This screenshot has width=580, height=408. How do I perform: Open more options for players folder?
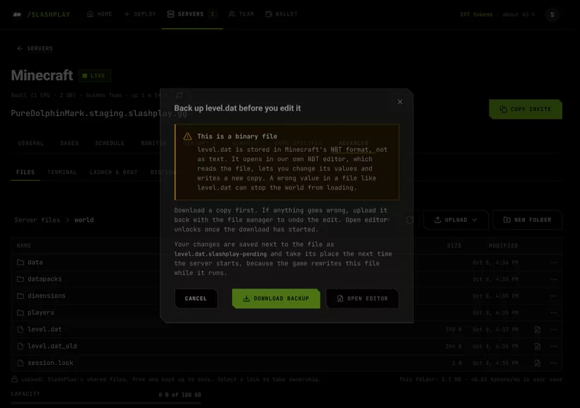click(553, 313)
